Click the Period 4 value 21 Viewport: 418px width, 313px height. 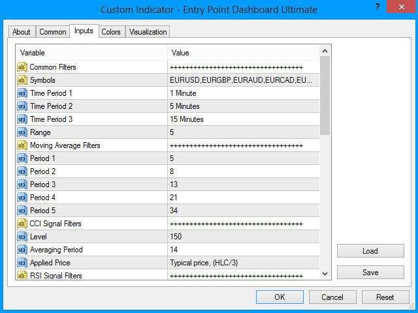click(x=174, y=198)
